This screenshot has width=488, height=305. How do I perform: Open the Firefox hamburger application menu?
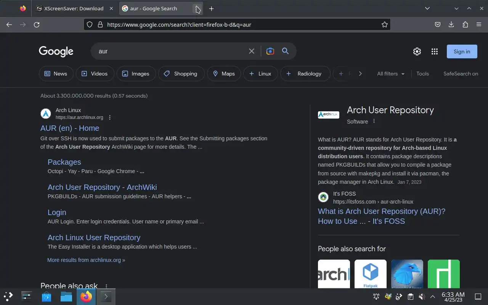(x=479, y=24)
